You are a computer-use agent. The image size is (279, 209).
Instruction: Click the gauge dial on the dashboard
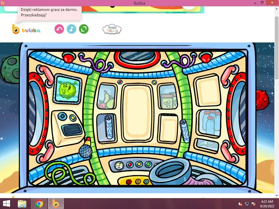[119, 165]
